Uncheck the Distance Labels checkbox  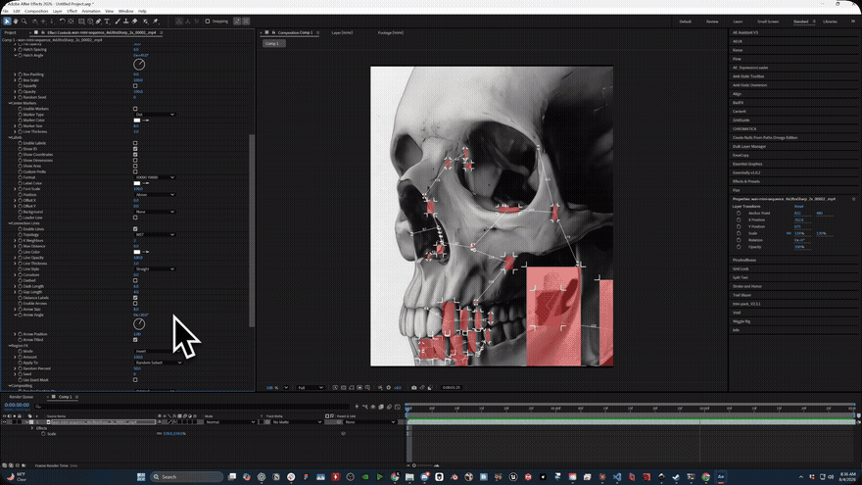point(135,298)
